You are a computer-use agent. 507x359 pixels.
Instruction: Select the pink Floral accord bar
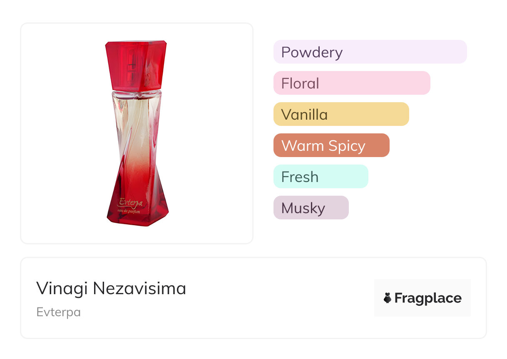pyautogui.click(x=351, y=83)
